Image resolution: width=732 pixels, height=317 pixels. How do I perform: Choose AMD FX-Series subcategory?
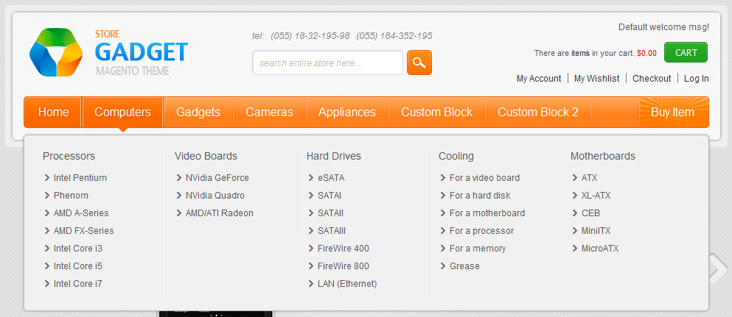click(83, 231)
